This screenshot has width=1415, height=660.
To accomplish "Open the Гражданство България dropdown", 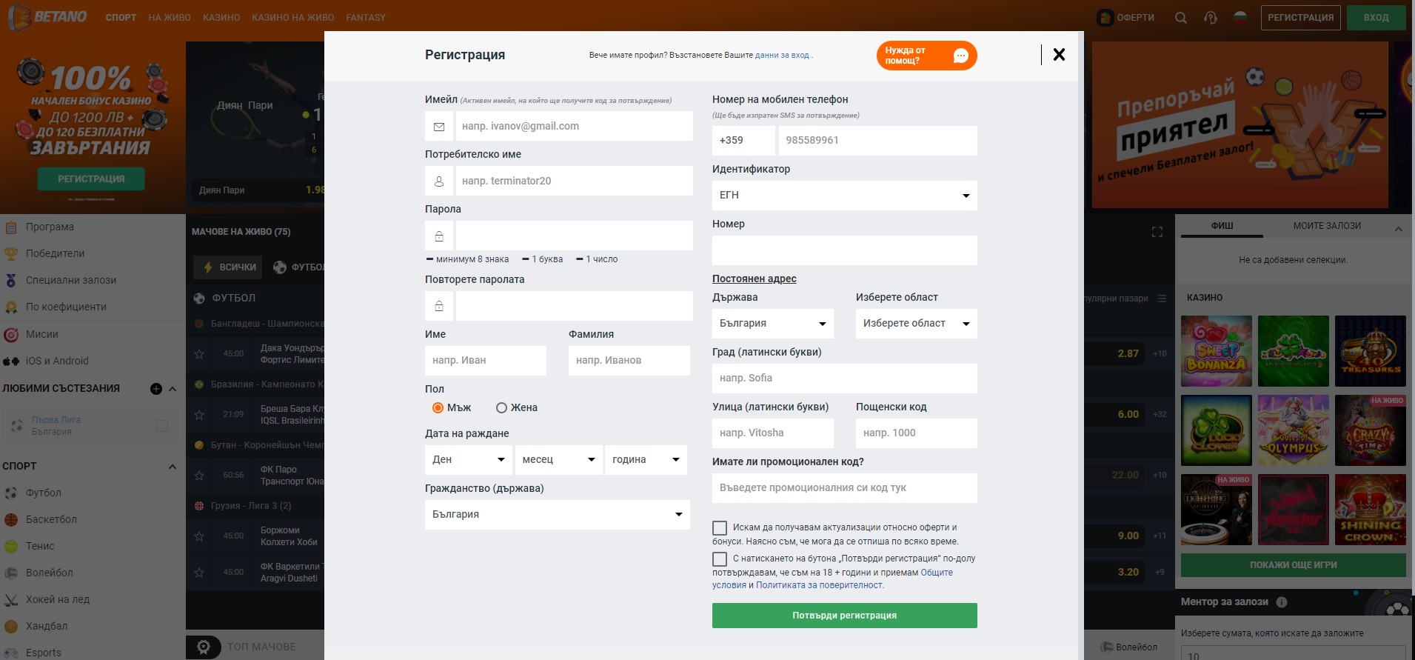I will pos(558,515).
